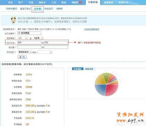Open 淘榜样 with NEW badge in top bar
Screen dimensions: 146x126
tap(77, 2)
